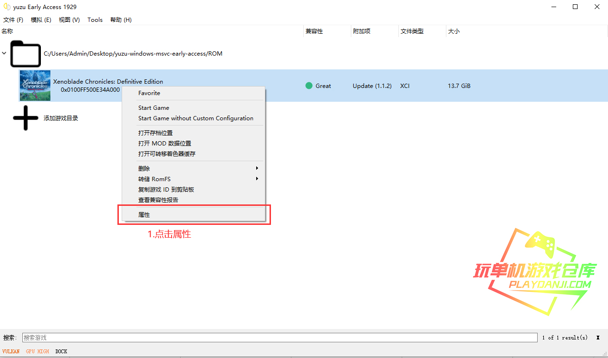Open the 文件 (F) menu
Image resolution: width=608 pixels, height=358 pixels.
pos(13,20)
